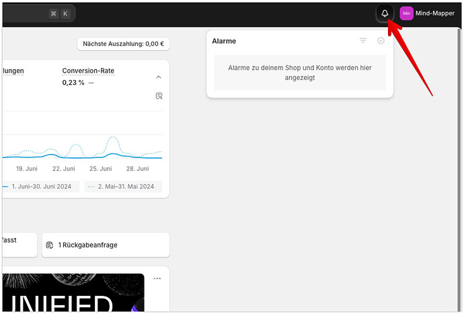This screenshot has height=314, width=464.
Task: Mark all alarms as read
Action: (381, 41)
